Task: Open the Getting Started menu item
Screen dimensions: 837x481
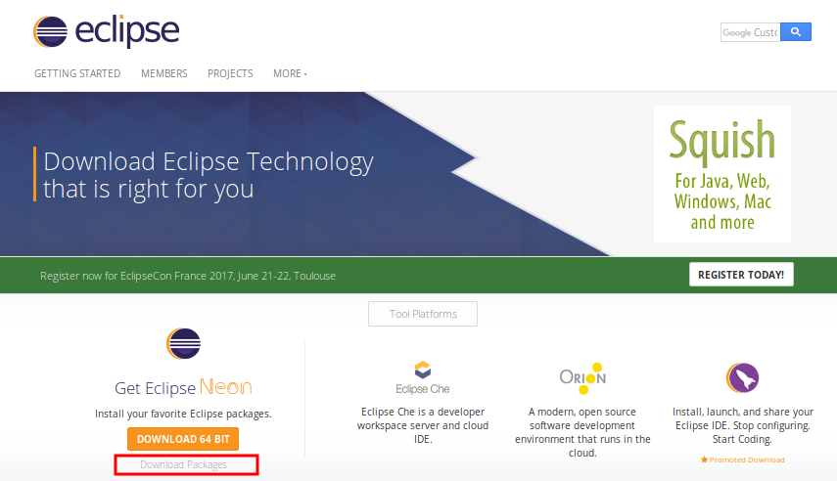Action: (x=77, y=73)
